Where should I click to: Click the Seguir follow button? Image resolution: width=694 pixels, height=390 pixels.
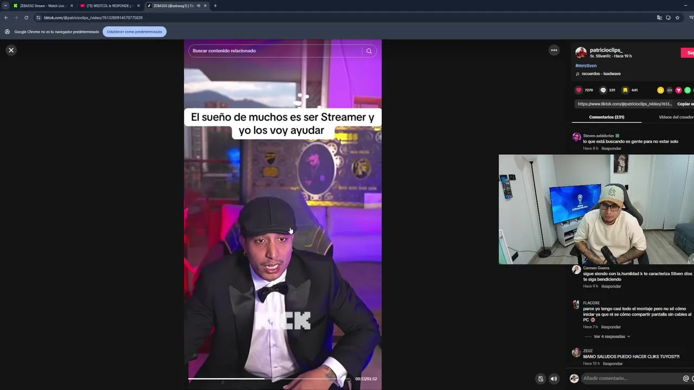pyautogui.click(x=687, y=53)
